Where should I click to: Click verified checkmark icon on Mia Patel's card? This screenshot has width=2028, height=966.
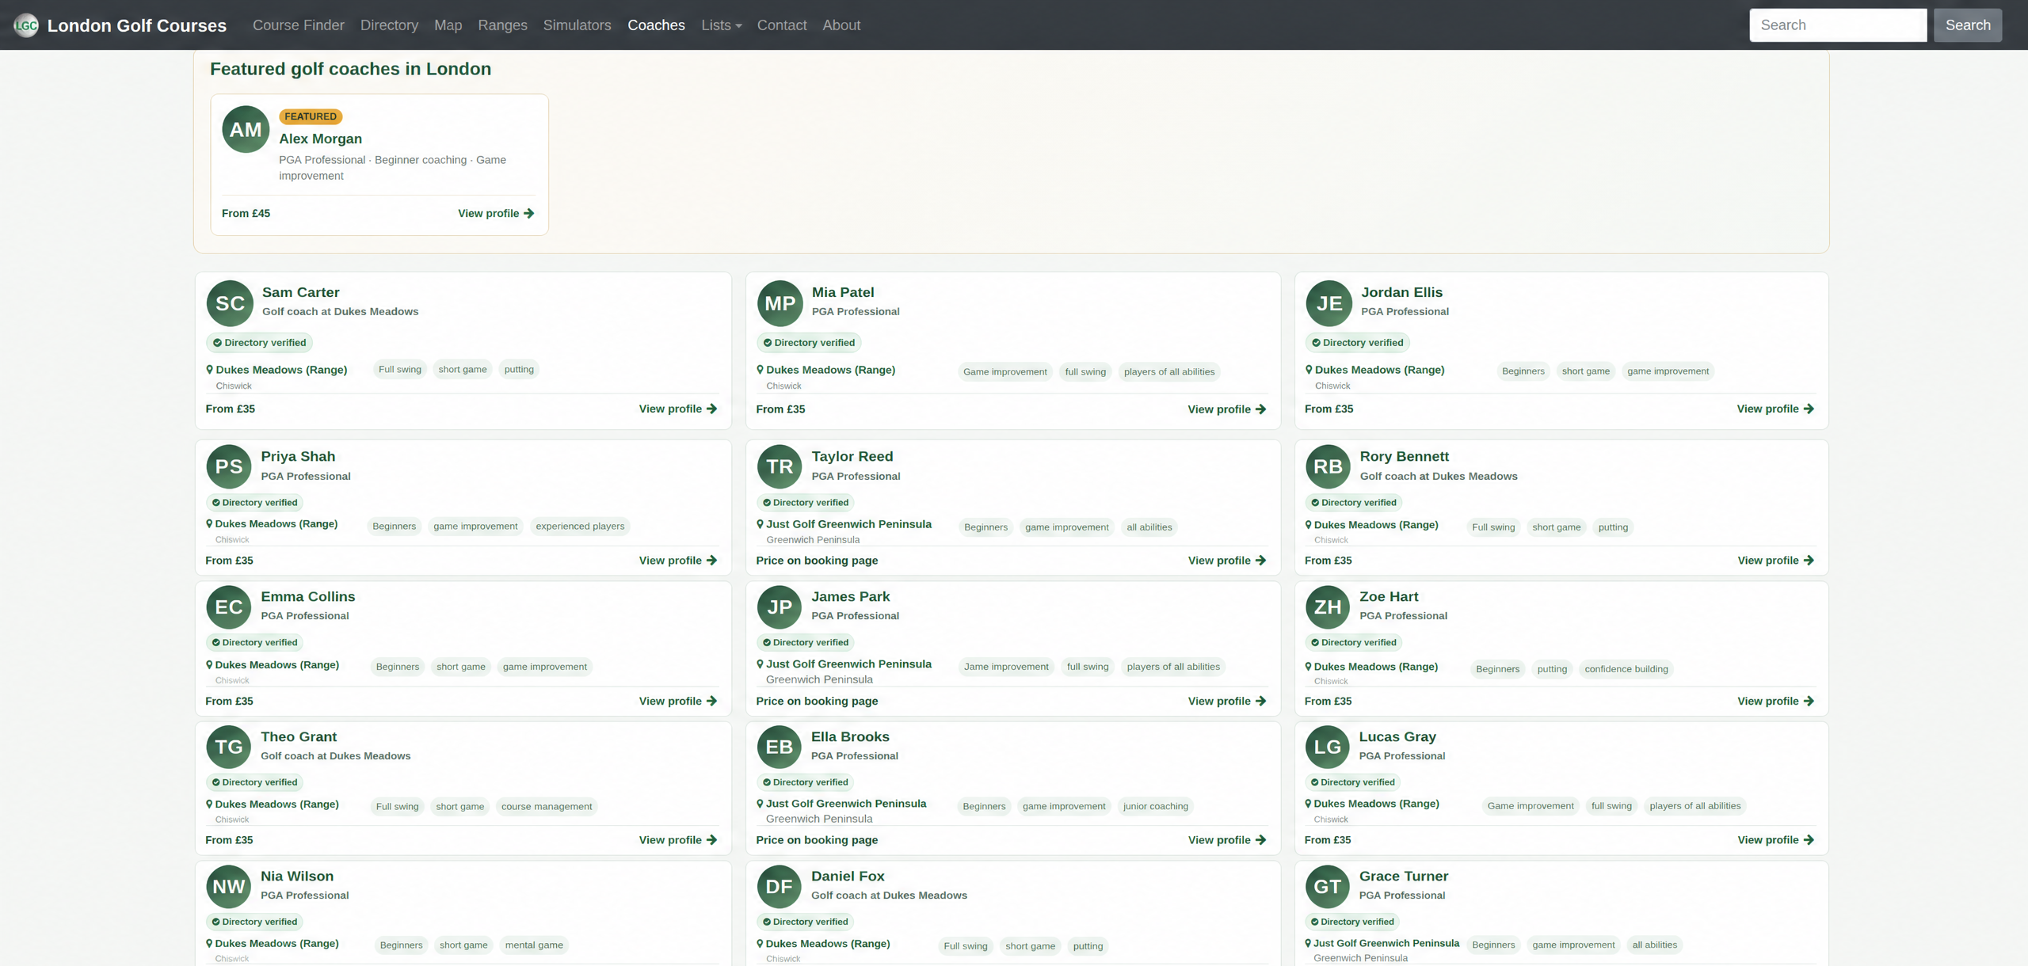point(768,343)
